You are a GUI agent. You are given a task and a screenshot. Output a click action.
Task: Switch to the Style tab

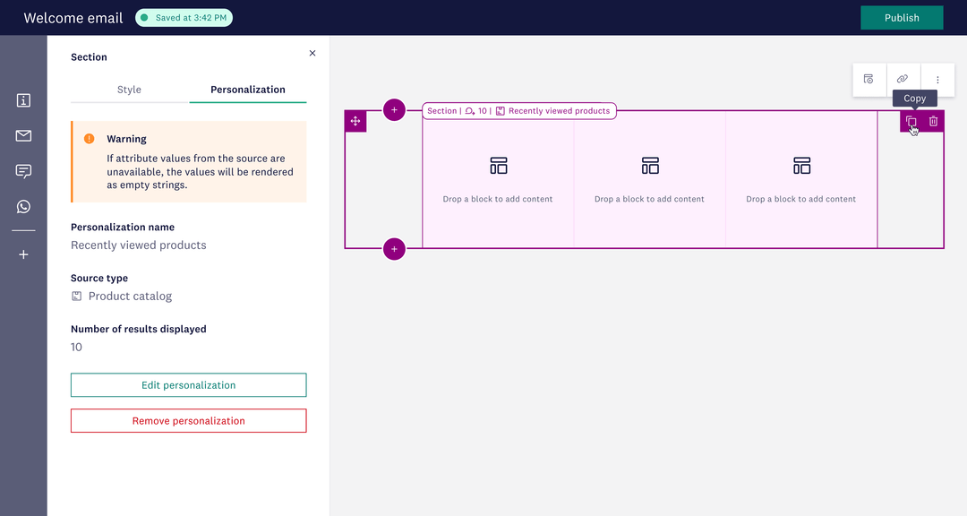[129, 90]
